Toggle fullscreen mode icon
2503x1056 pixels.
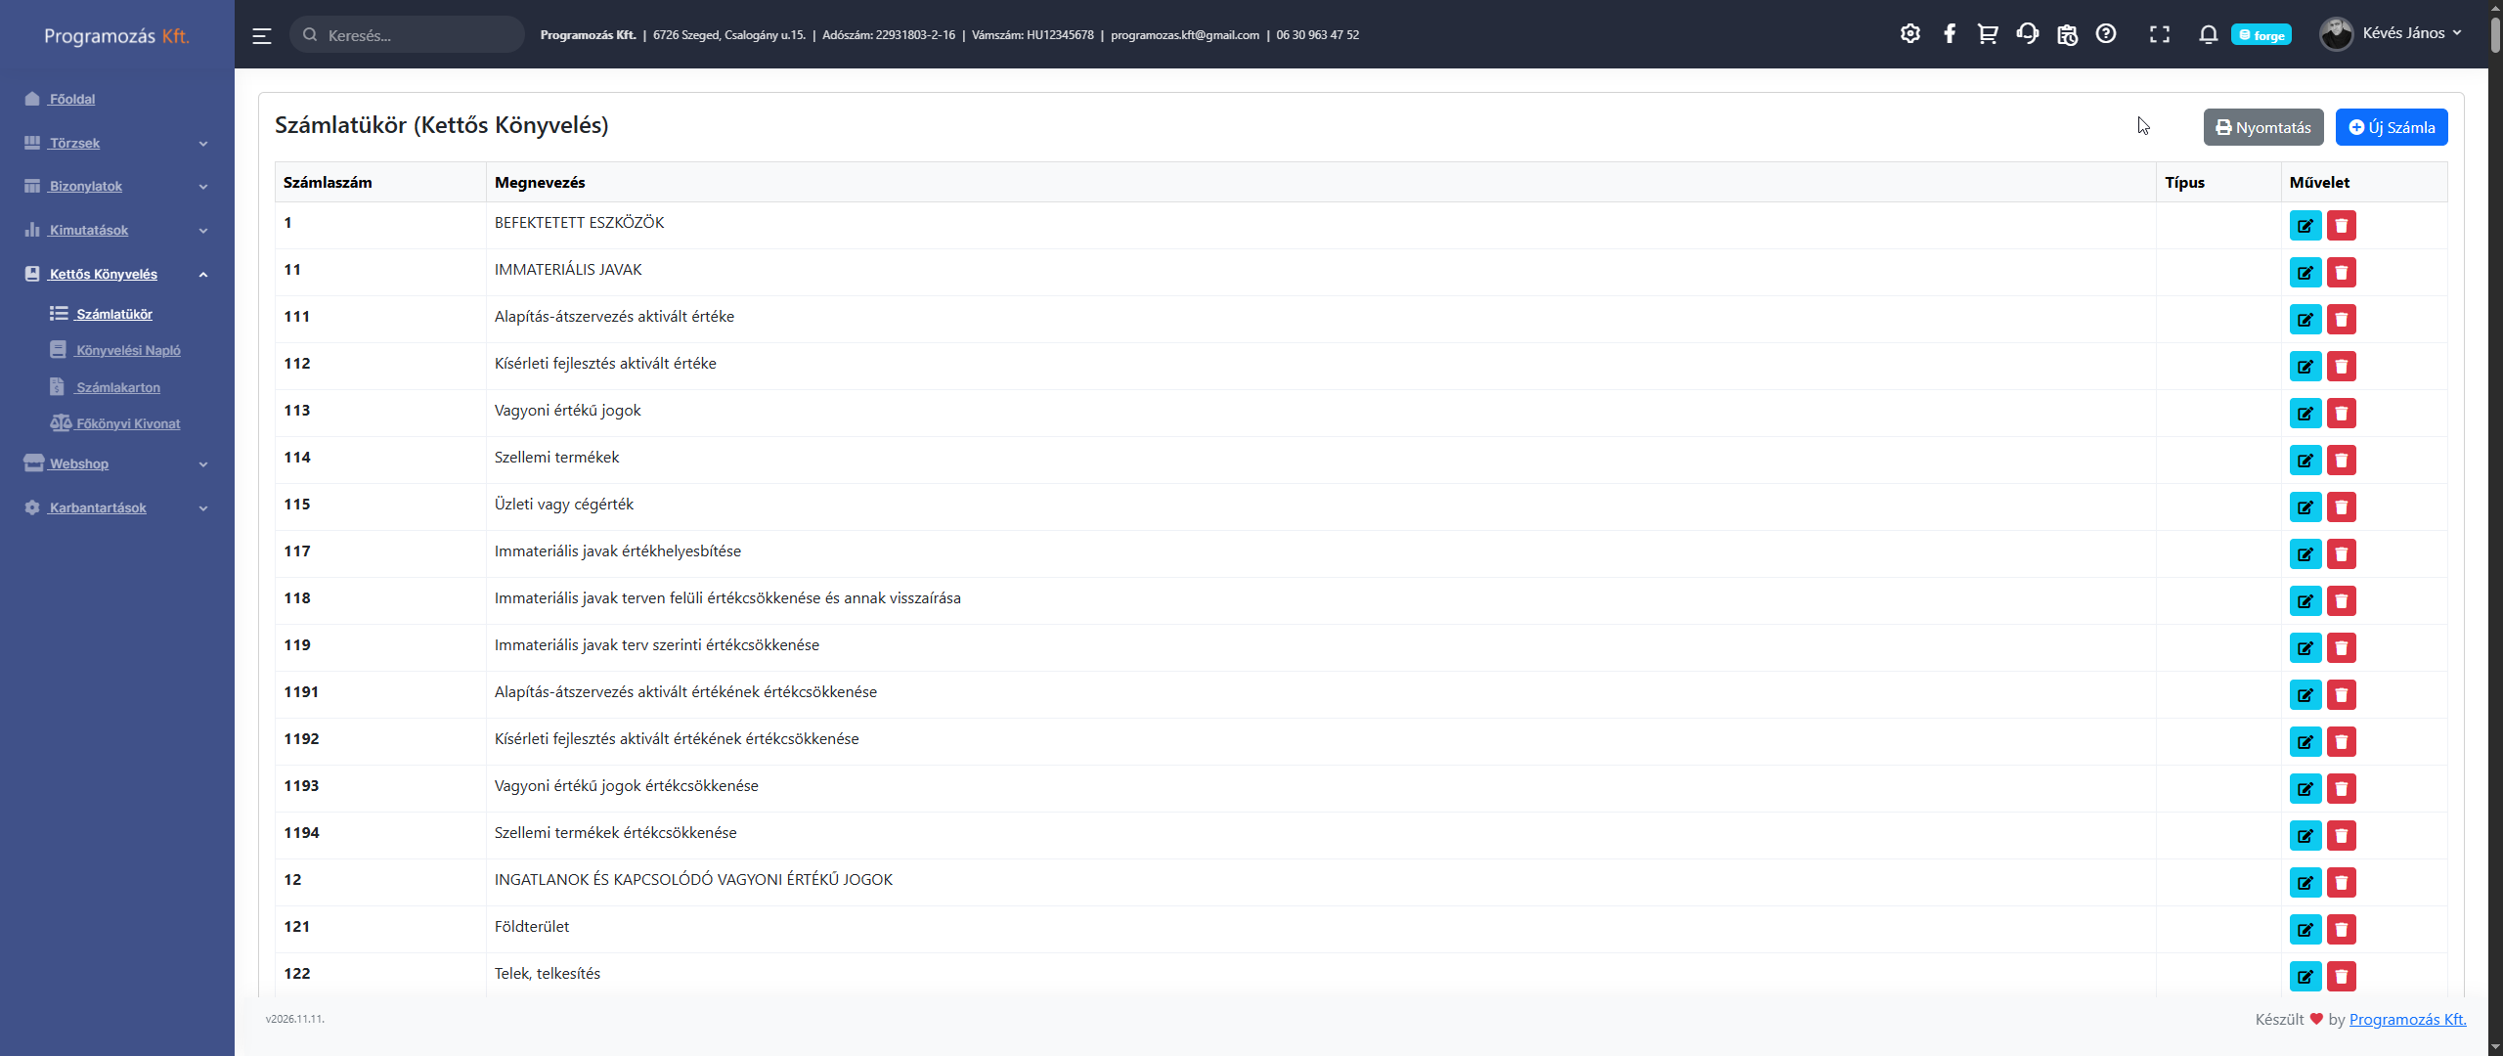2159,34
